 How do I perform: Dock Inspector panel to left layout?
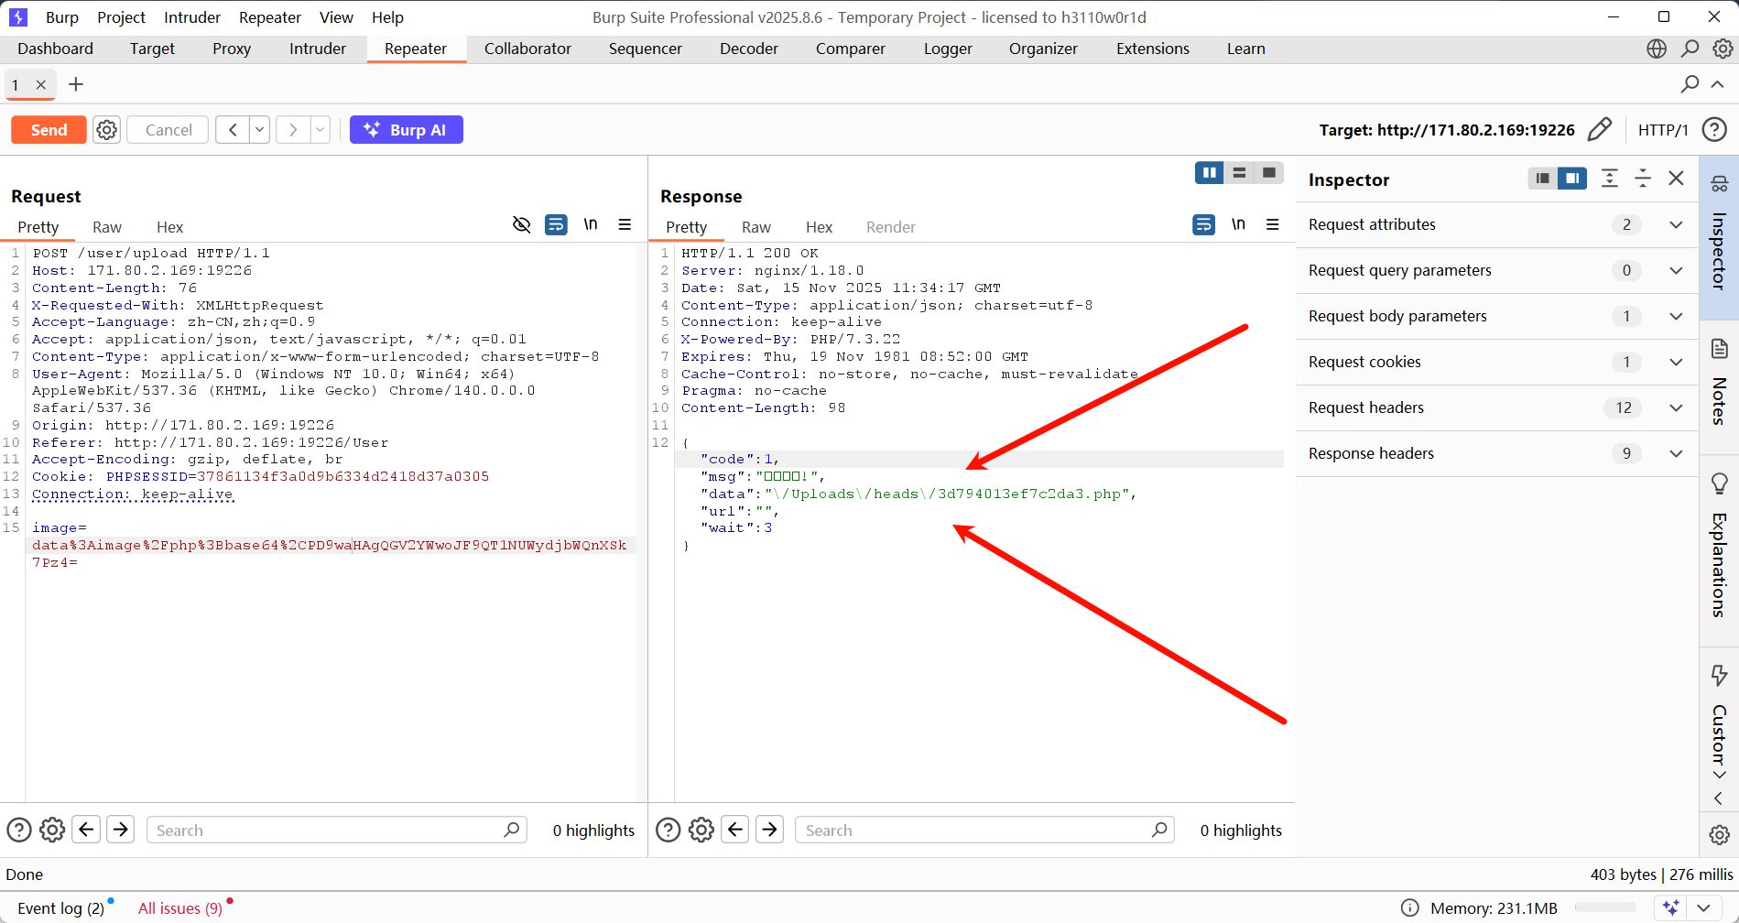(x=1543, y=179)
